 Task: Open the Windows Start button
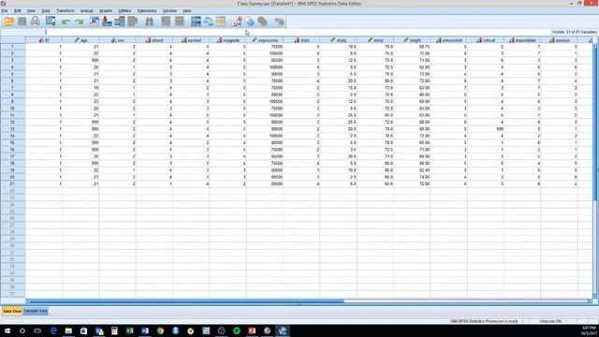(7, 330)
